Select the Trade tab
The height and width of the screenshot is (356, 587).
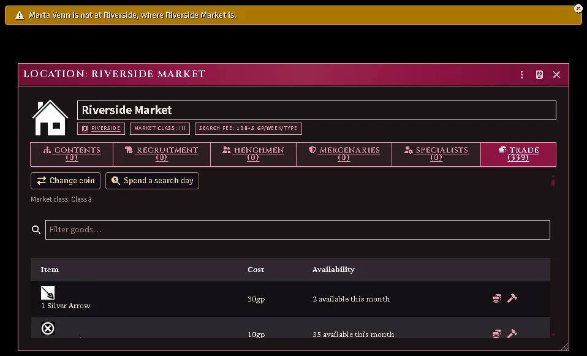[x=518, y=154]
